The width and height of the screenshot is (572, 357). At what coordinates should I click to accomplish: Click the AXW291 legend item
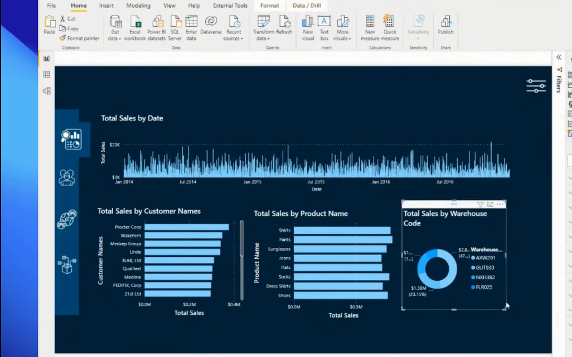click(483, 257)
